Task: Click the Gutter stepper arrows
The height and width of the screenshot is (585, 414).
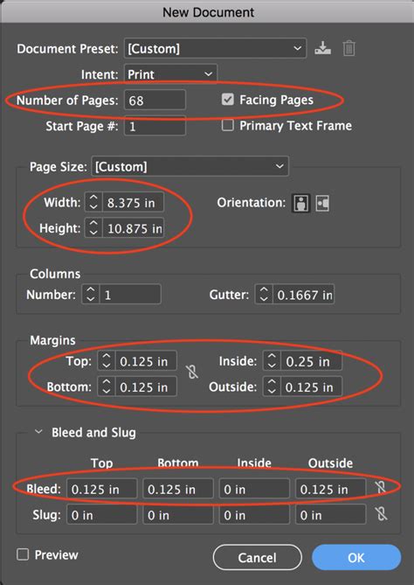Action: 264,295
